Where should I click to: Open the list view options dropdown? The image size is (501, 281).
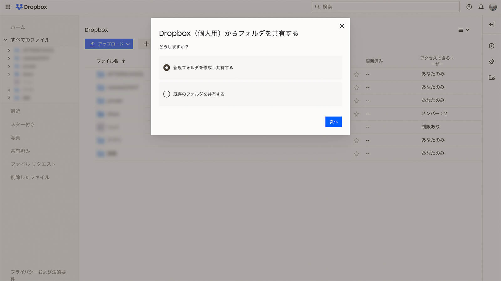click(464, 30)
